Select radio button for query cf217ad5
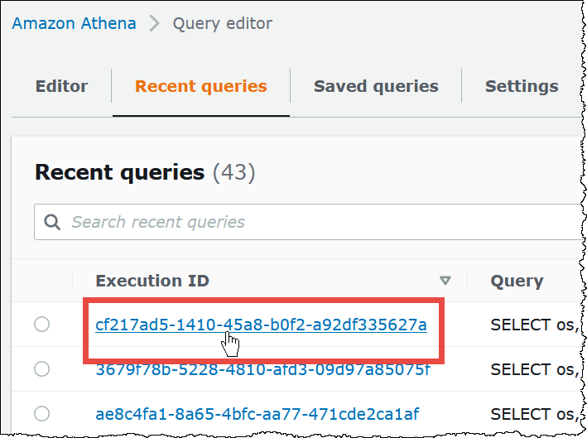This screenshot has height=438, width=587. click(42, 325)
